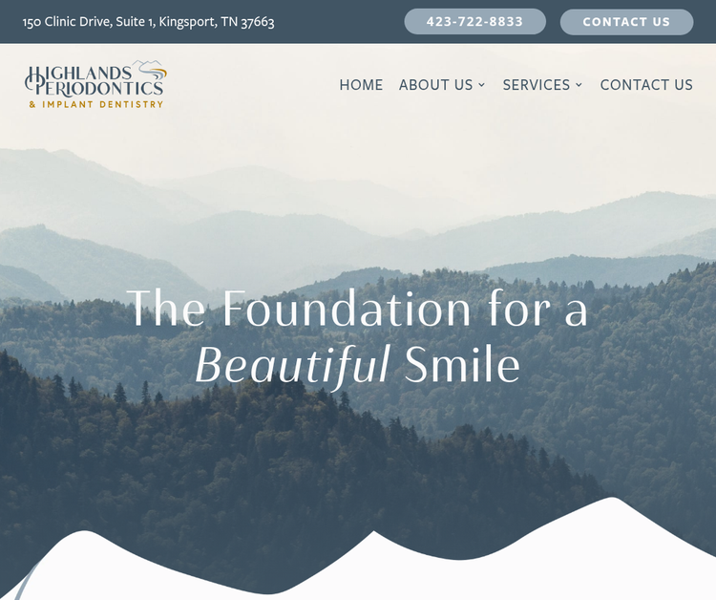Viewport: 716px width, 600px height.
Task: Click the word 'Smile' in the heading
Action: pos(462,365)
